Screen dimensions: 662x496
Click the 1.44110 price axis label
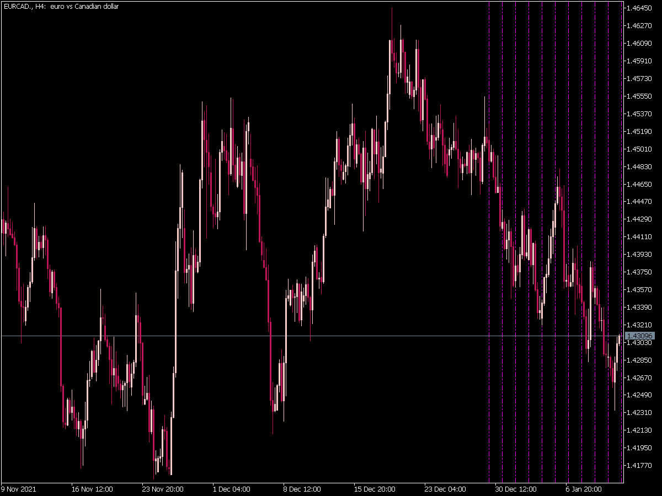[640, 236]
